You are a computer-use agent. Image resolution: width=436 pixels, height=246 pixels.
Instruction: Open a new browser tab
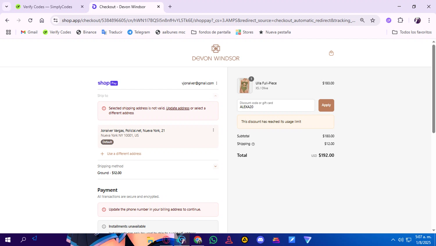coord(170,7)
